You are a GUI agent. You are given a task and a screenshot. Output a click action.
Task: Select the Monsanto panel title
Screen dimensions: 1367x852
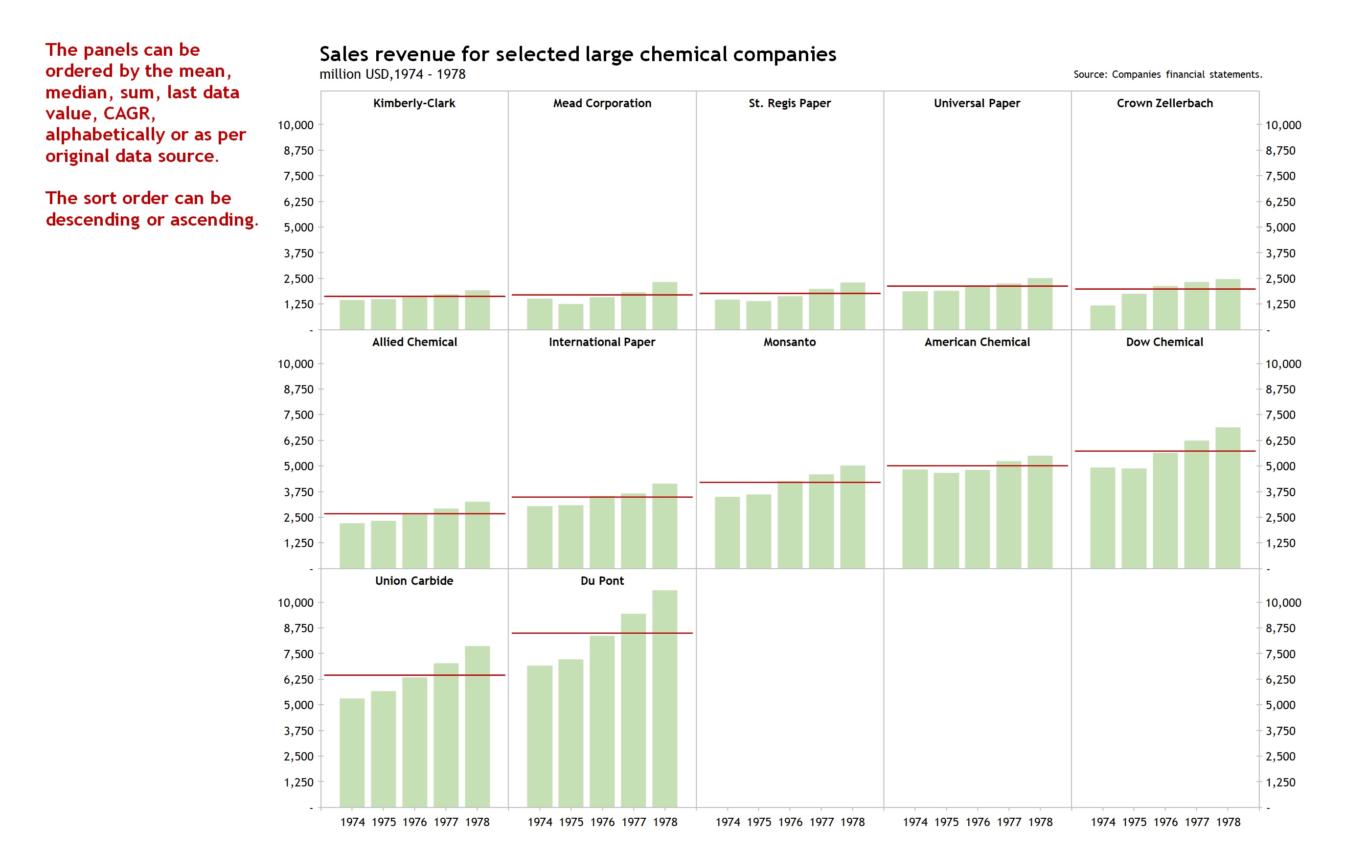tap(790, 342)
